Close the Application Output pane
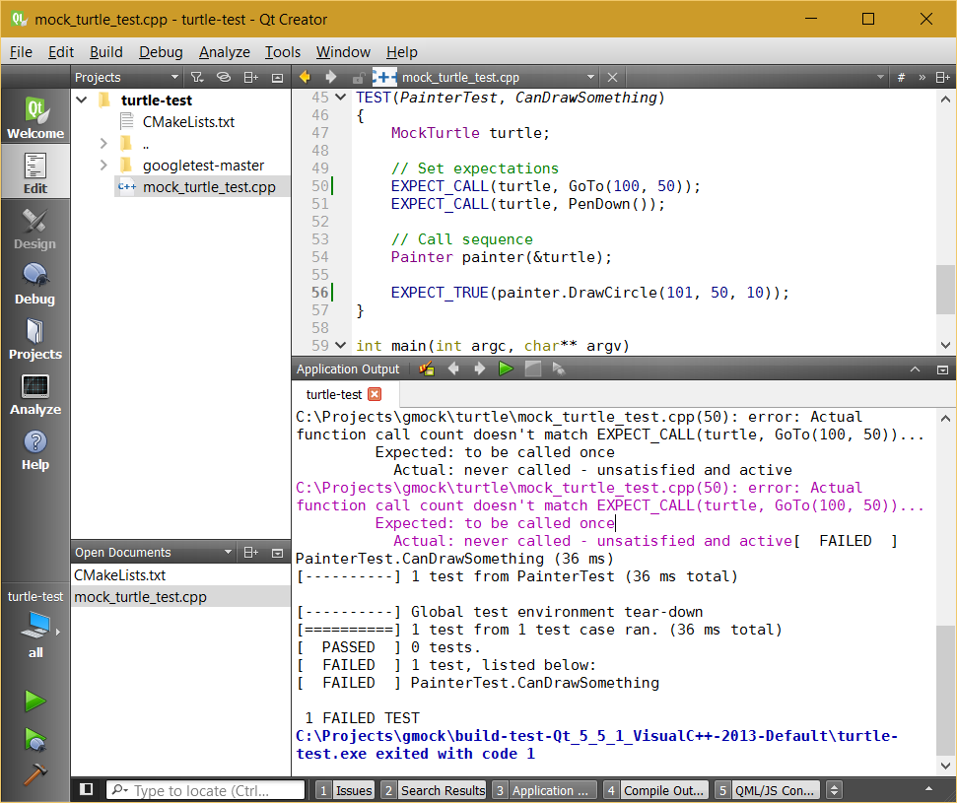This screenshot has width=957, height=803. [942, 369]
